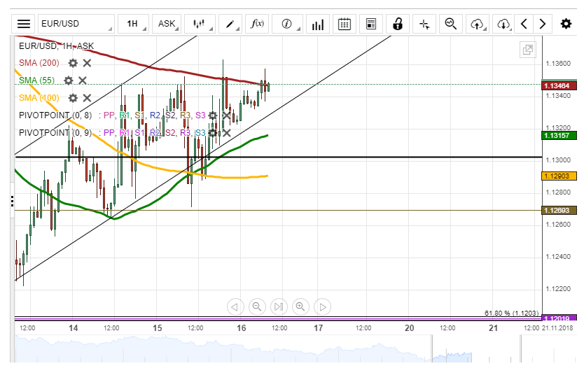
Task: Select the pencil drawing tools
Action: (230, 24)
